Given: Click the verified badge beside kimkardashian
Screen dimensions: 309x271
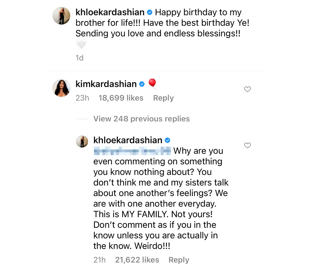Looking at the screenshot, I should coord(142,84).
